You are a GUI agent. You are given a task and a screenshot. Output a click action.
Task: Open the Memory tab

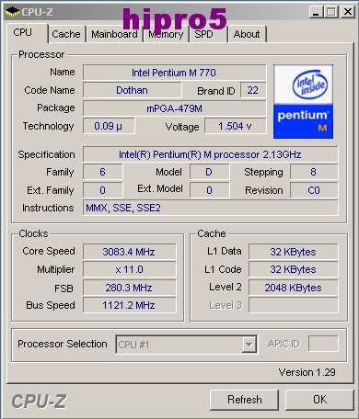166,35
